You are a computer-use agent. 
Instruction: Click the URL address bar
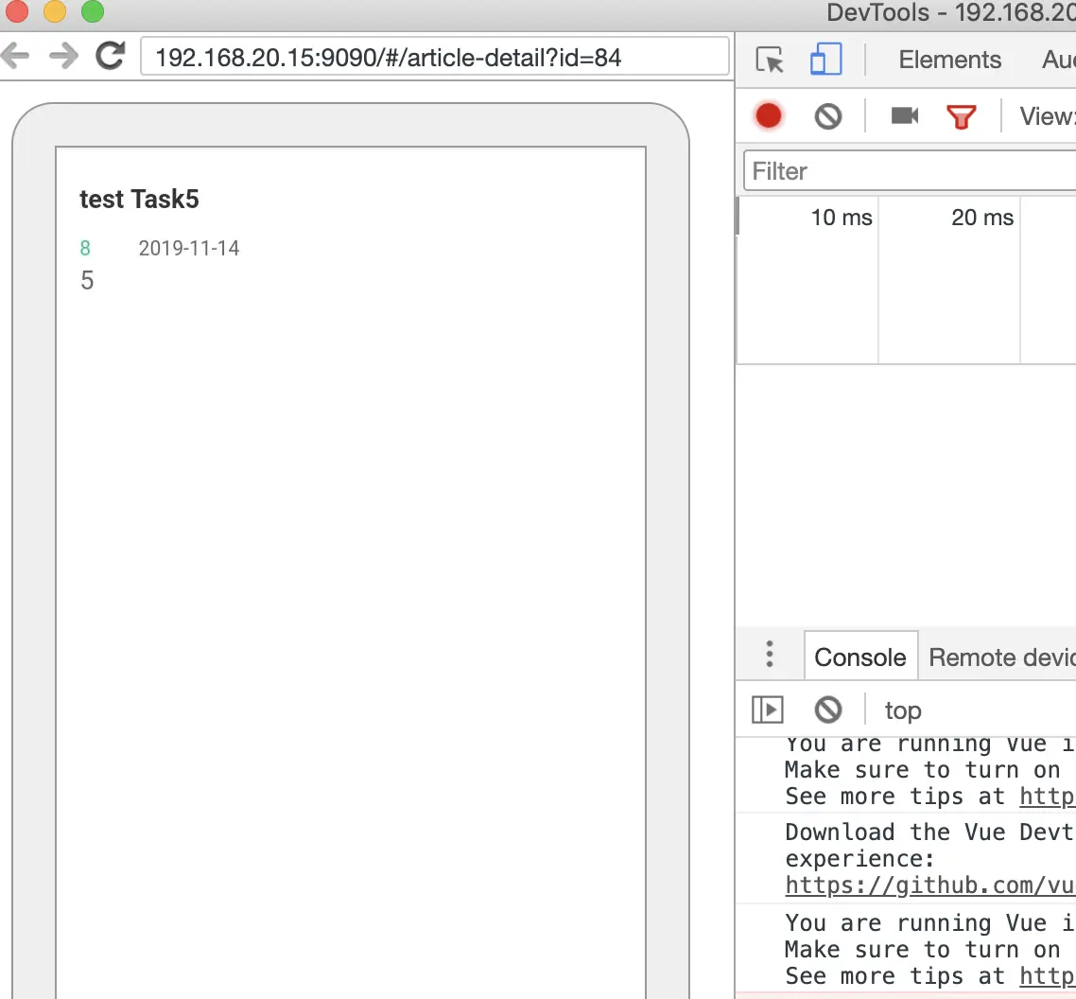click(434, 57)
